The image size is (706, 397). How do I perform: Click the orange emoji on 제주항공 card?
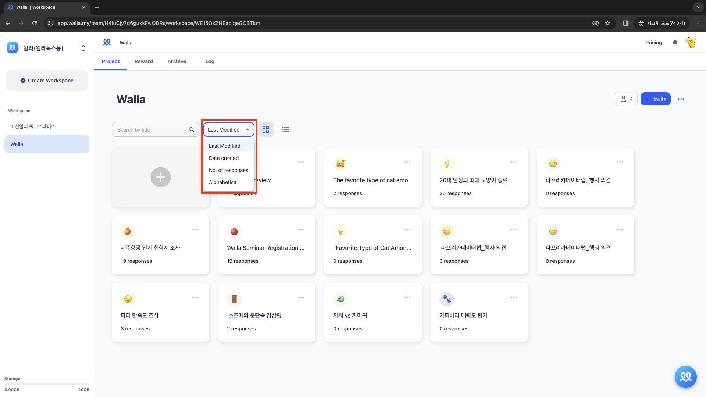click(x=128, y=231)
